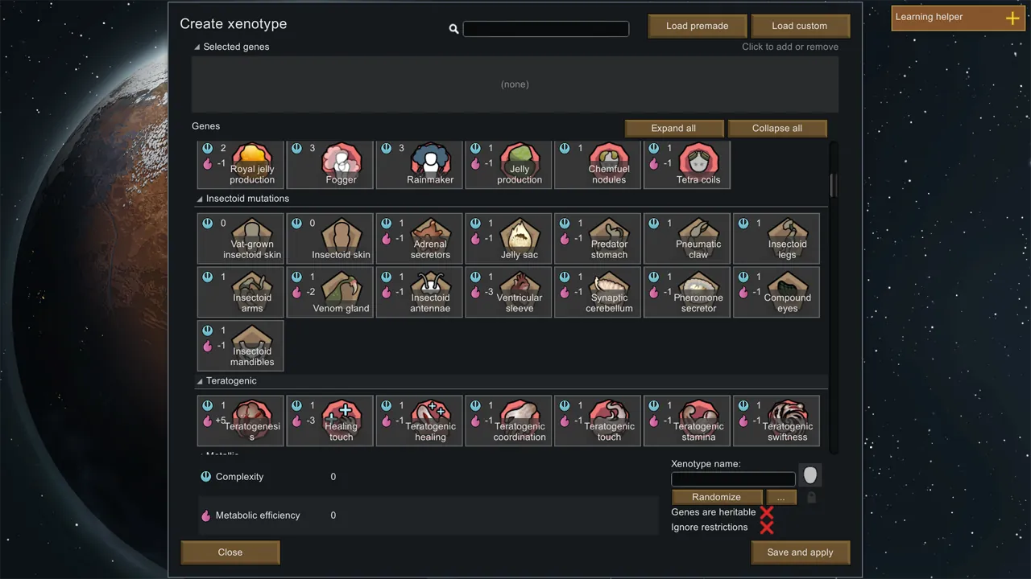
Task: Collapse the Selected genes section
Action: tap(197, 47)
